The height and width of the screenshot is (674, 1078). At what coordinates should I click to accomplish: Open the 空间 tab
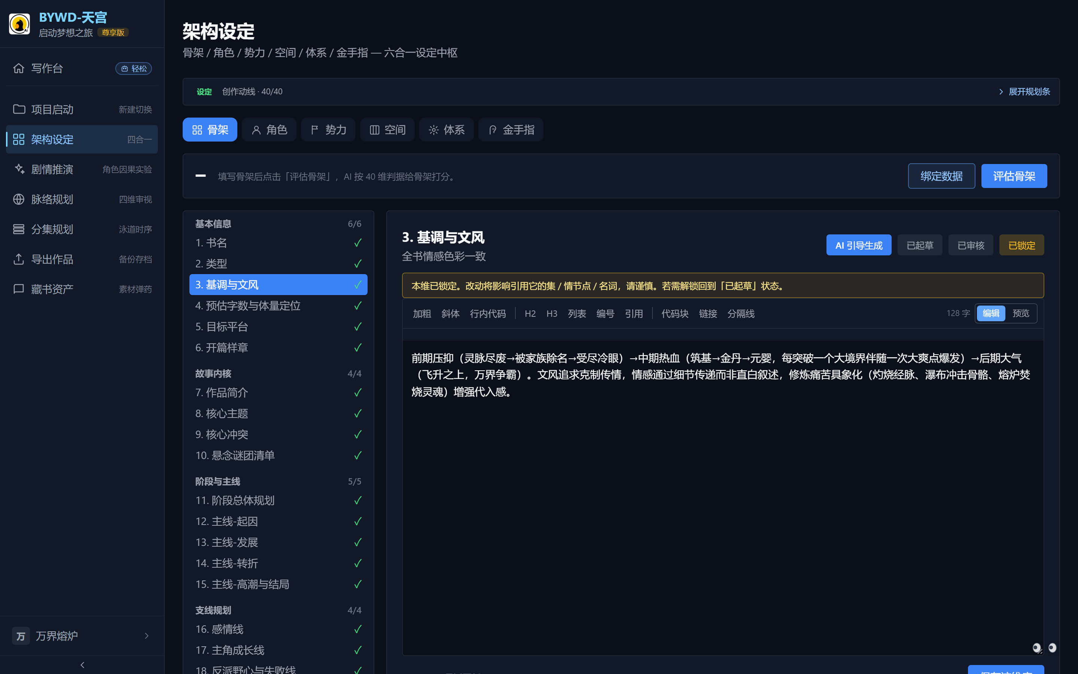tap(387, 130)
